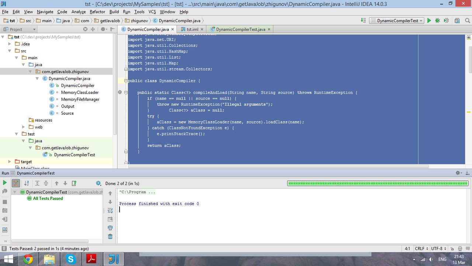
Task: Close the DynamicCompiler.java tab
Action: (173, 29)
